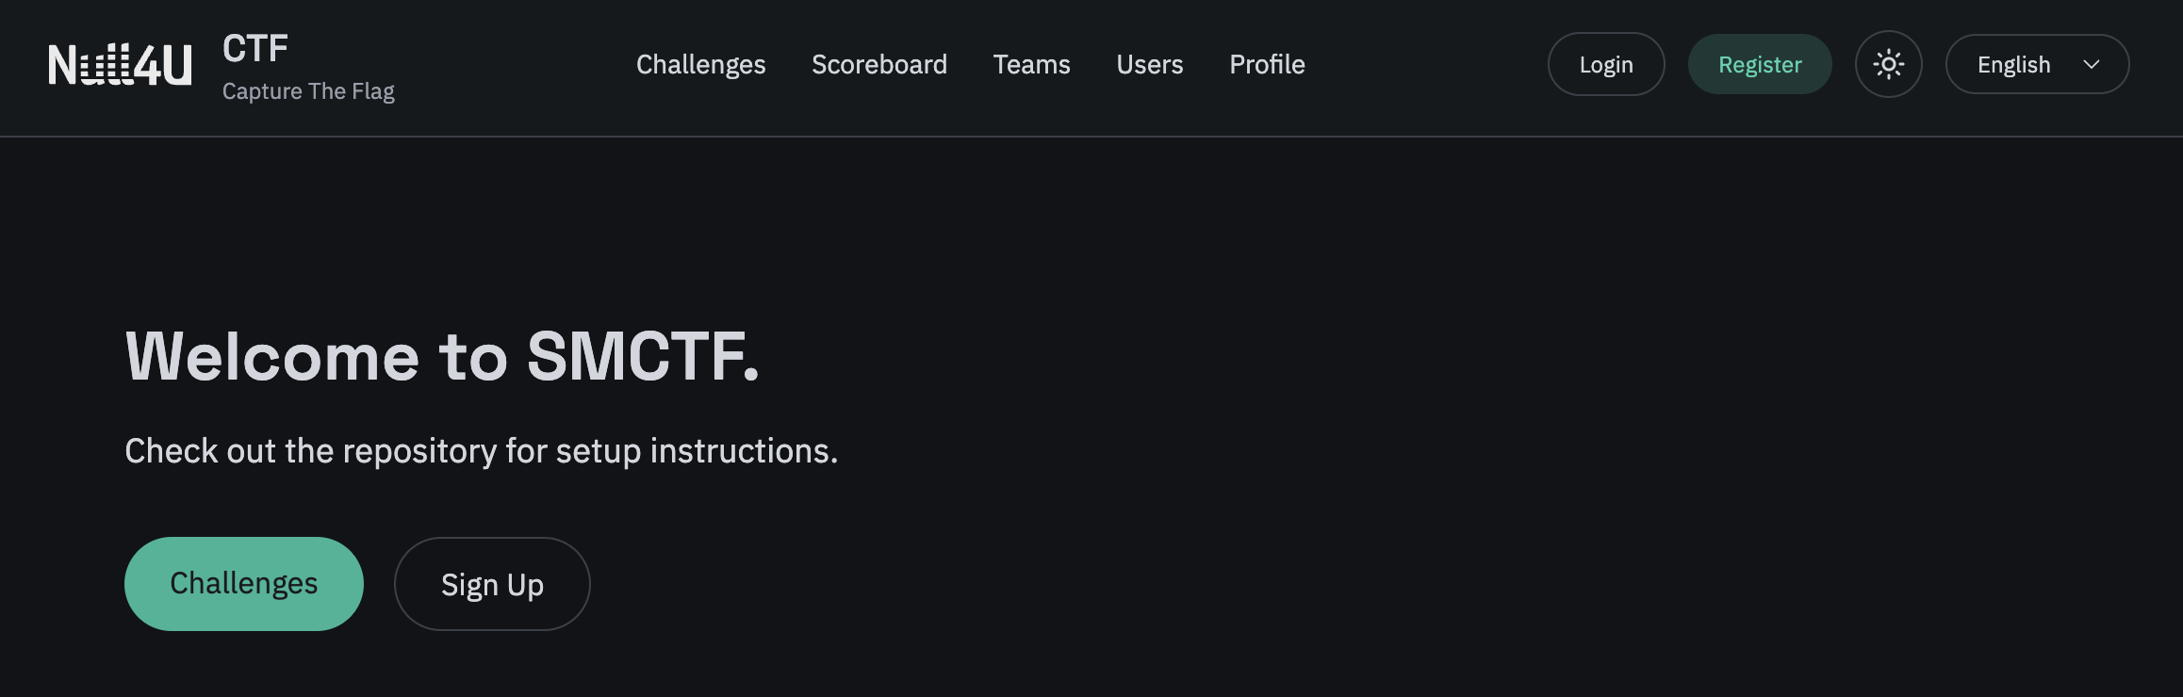Select the Challenges call-to-action button

coord(243,583)
